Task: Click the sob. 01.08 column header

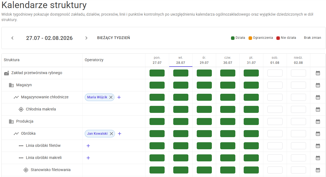Action: (x=275, y=60)
